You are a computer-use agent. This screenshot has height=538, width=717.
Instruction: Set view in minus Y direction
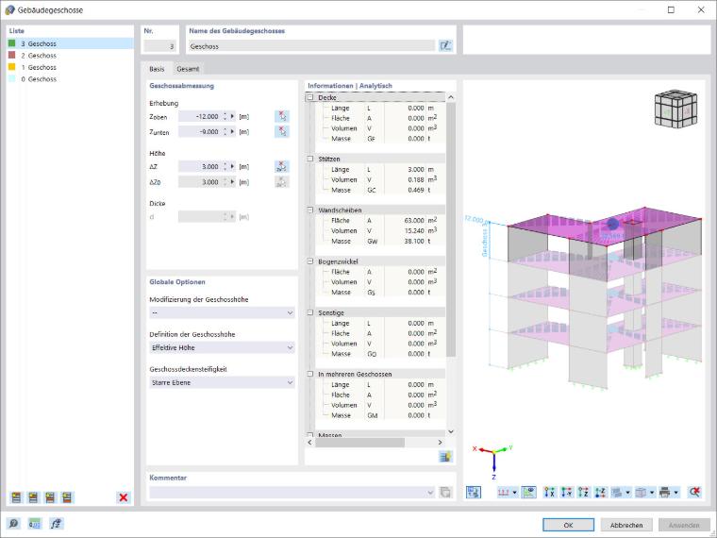pyautogui.click(x=567, y=493)
